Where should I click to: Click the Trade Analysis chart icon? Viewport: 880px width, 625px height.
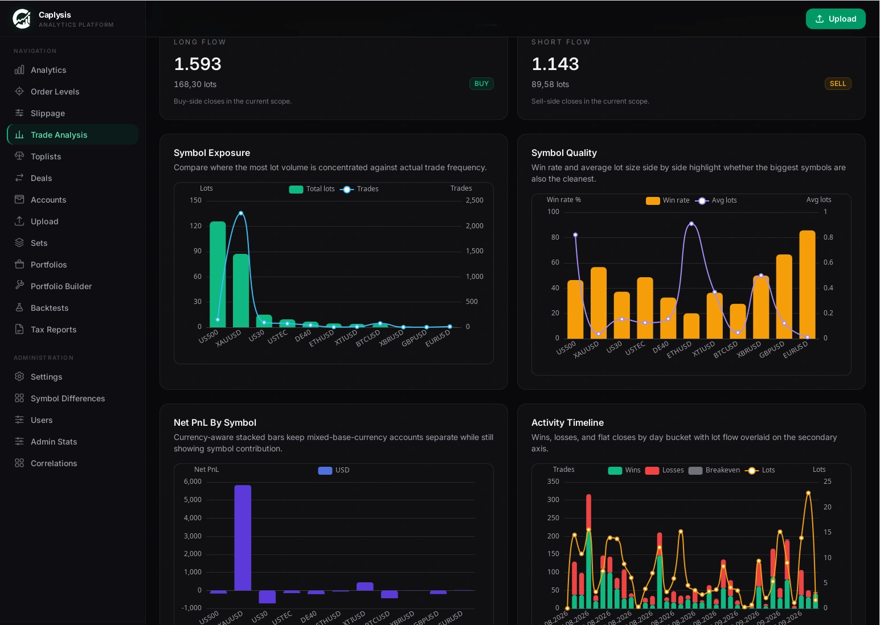(x=19, y=135)
